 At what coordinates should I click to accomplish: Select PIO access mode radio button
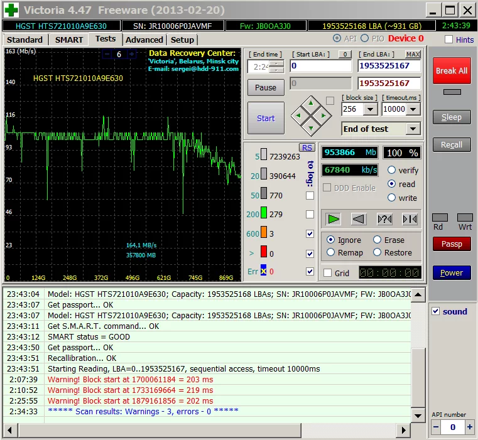(x=364, y=38)
